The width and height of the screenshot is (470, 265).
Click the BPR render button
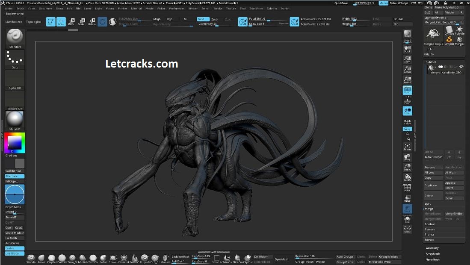click(407, 34)
